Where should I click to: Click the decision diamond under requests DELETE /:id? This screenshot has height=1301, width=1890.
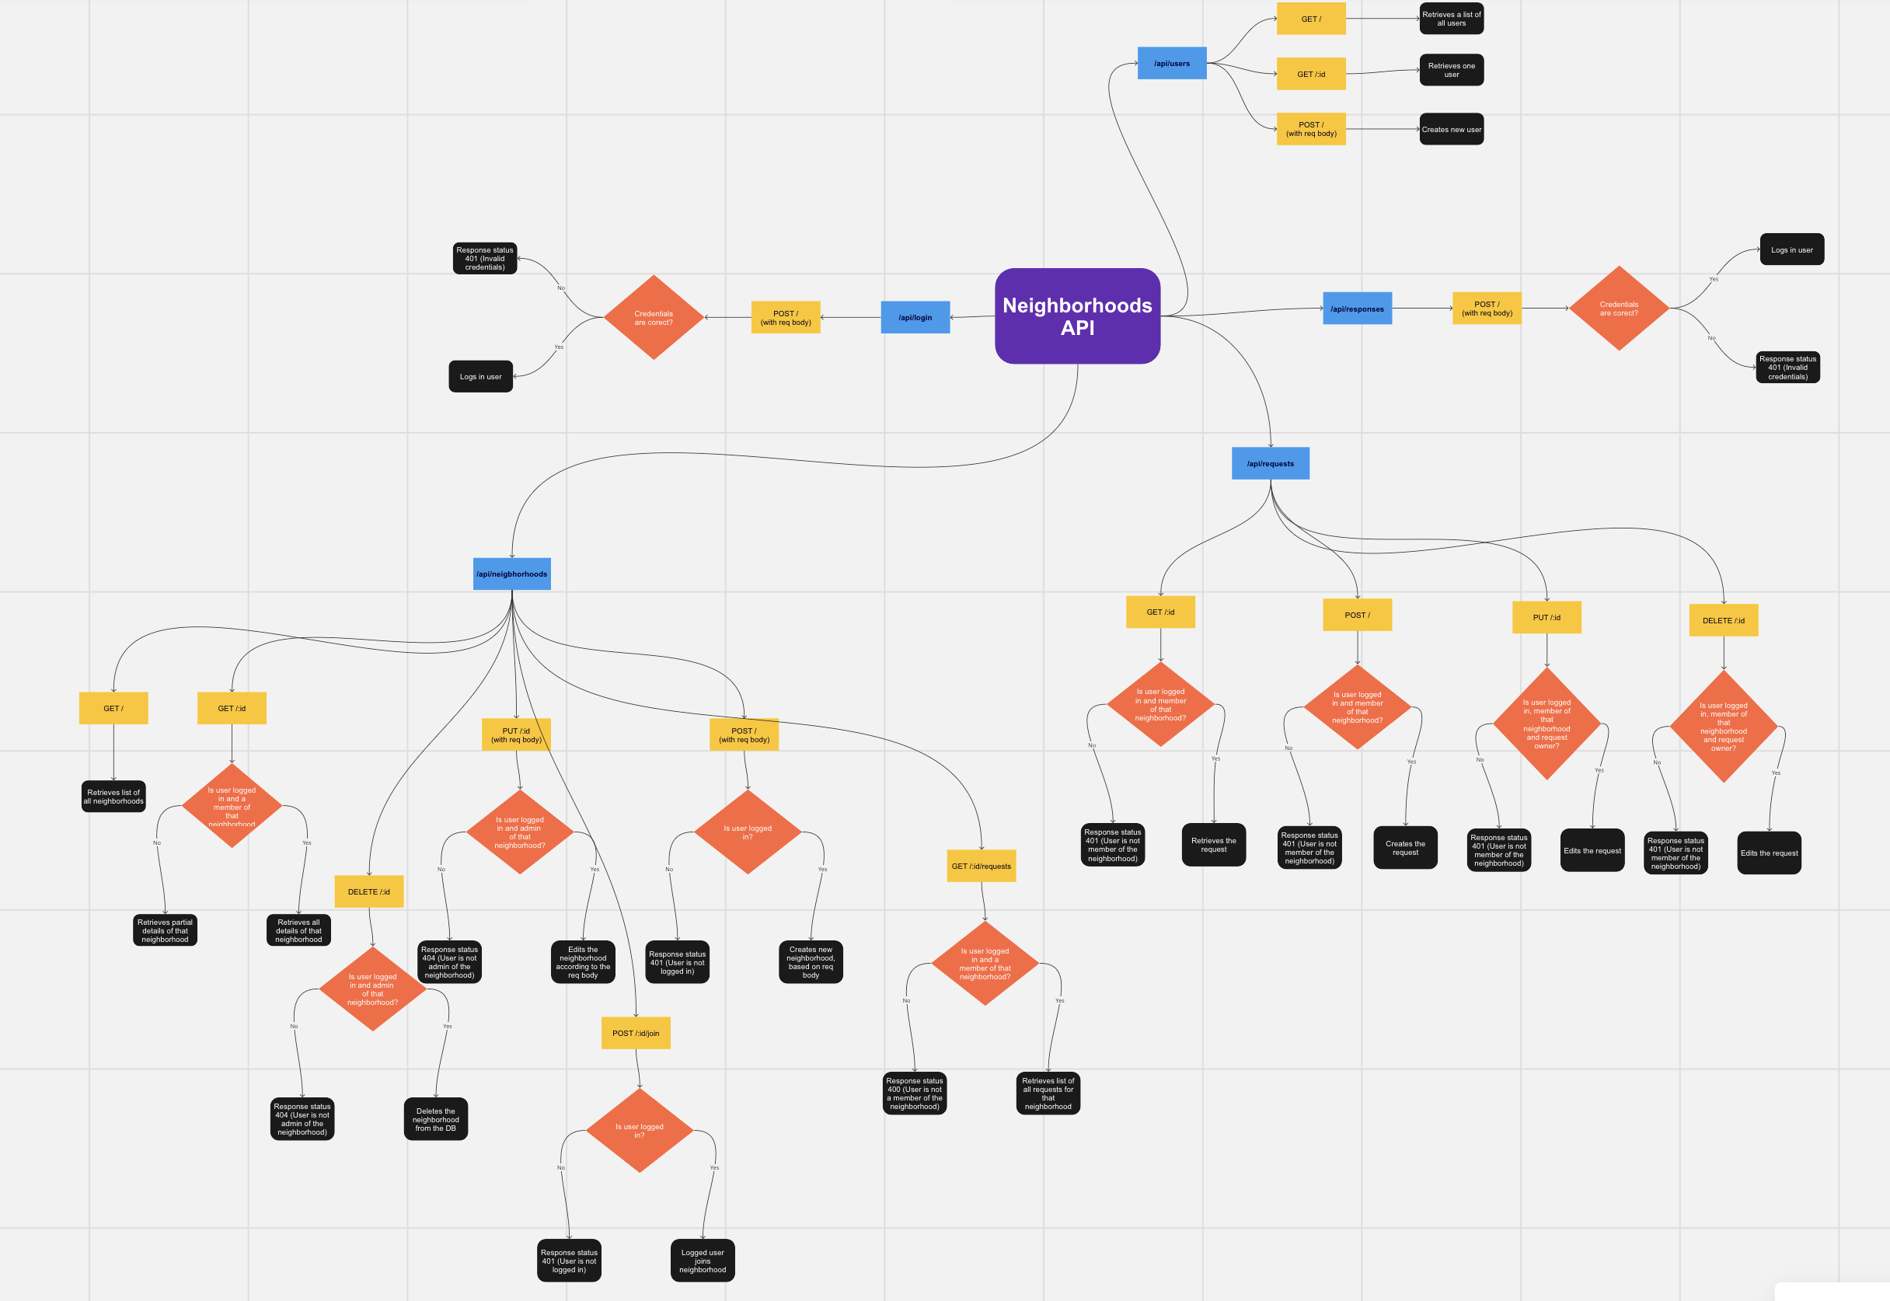tap(1724, 727)
